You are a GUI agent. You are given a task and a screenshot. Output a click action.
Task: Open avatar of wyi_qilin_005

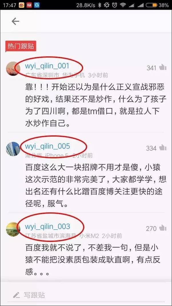13,149
